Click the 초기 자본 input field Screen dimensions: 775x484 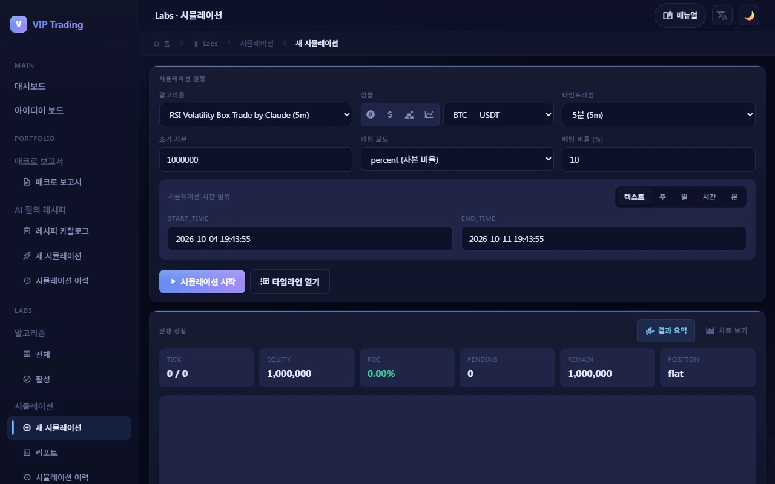[x=256, y=159]
